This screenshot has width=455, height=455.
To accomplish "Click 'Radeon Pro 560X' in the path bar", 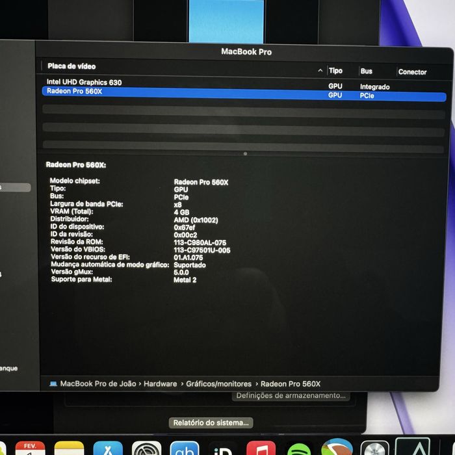I will [x=291, y=384].
